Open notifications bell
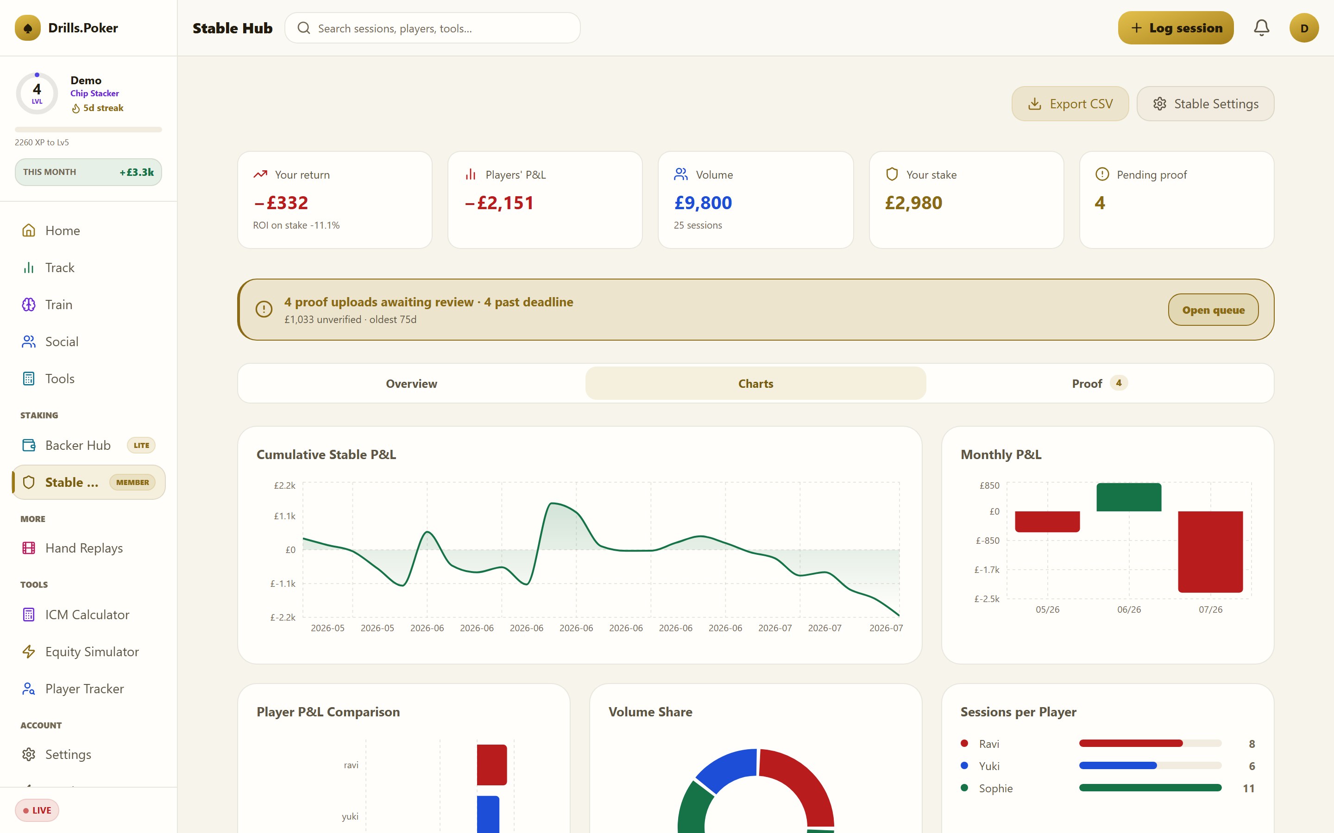Viewport: 1334px width, 833px height. [x=1261, y=28]
